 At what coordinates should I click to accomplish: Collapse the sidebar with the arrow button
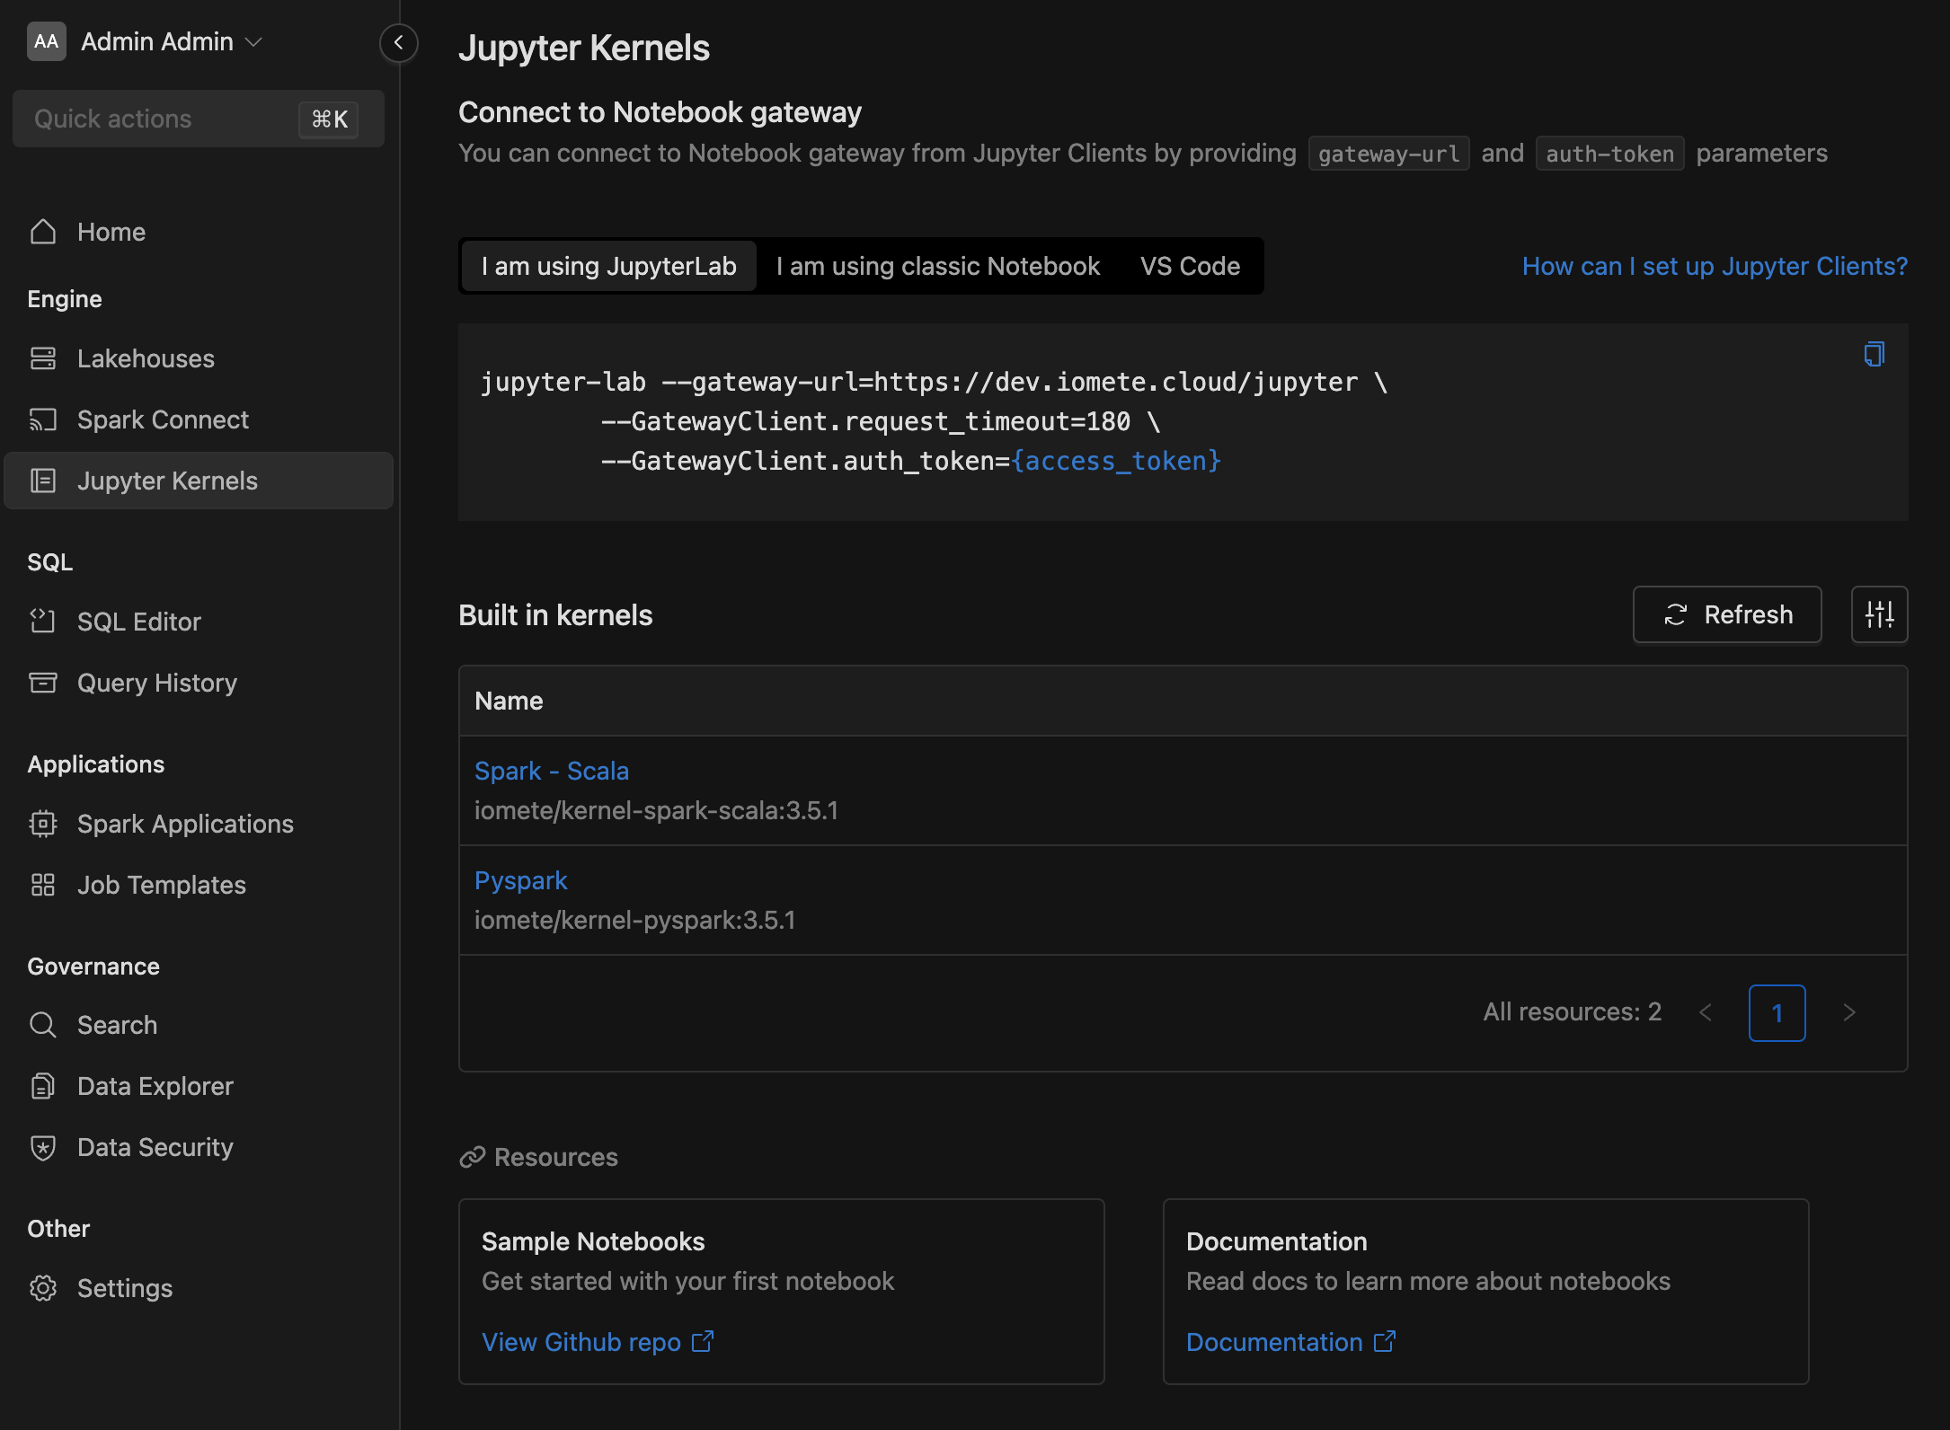pyautogui.click(x=398, y=42)
